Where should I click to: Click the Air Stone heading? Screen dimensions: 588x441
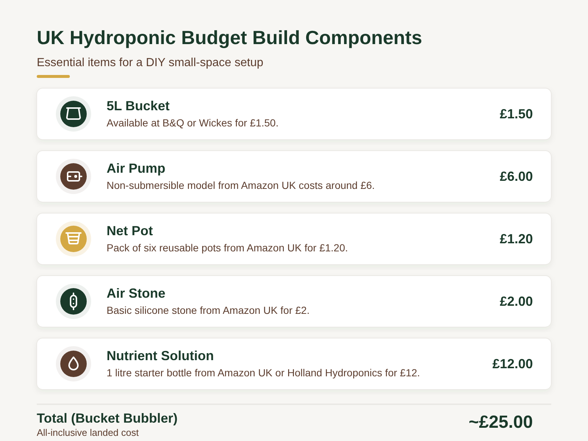pyautogui.click(x=136, y=293)
